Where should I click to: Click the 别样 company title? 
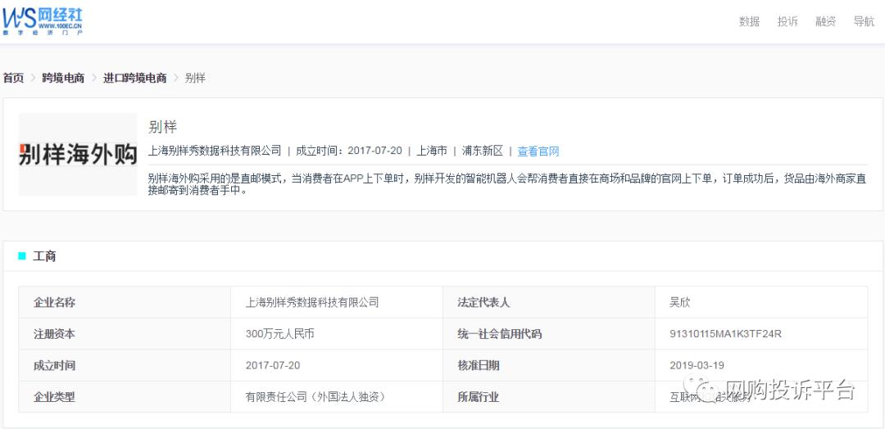(162, 128)
